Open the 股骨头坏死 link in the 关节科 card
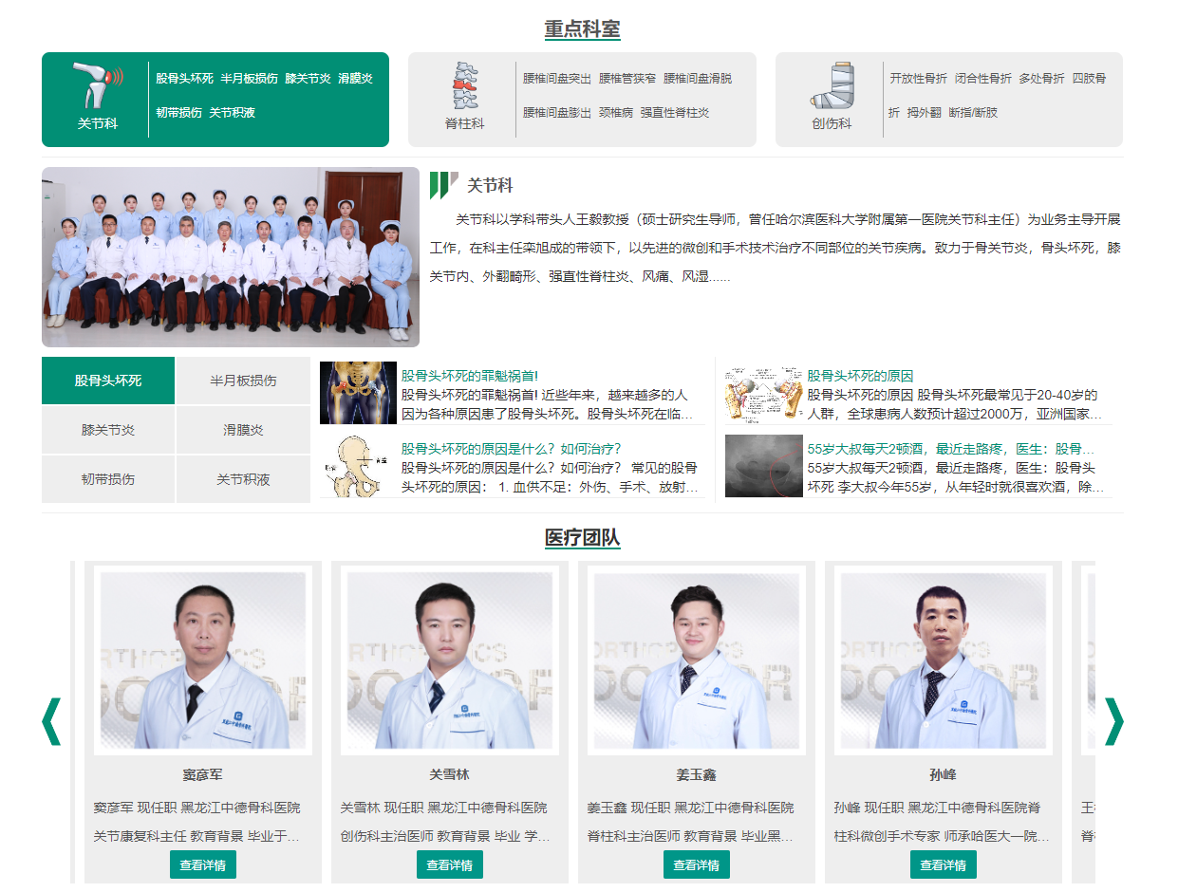1178x892 pixels. coord(184,79)
